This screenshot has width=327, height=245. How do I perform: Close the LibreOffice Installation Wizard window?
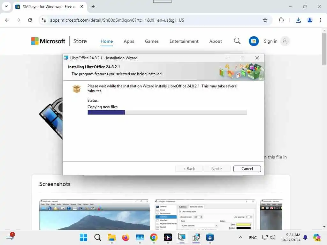click(x=257, y=58)
